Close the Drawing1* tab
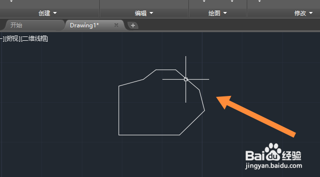 (116, 25)
